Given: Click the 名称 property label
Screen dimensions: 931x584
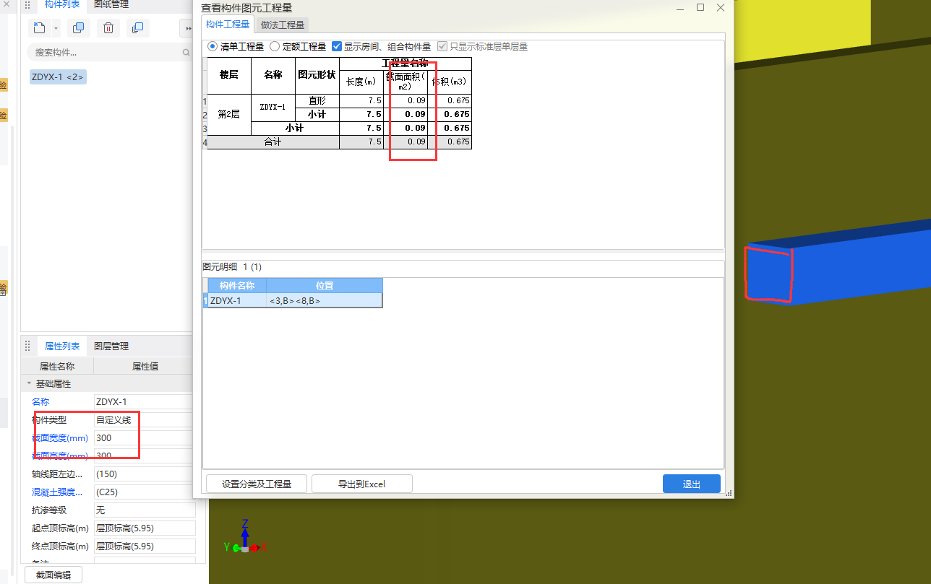Looking at the screenshot, I should pos(40,401).
